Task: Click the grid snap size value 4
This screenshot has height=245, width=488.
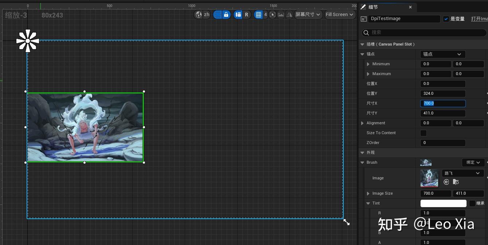Action: click(265, 15)
